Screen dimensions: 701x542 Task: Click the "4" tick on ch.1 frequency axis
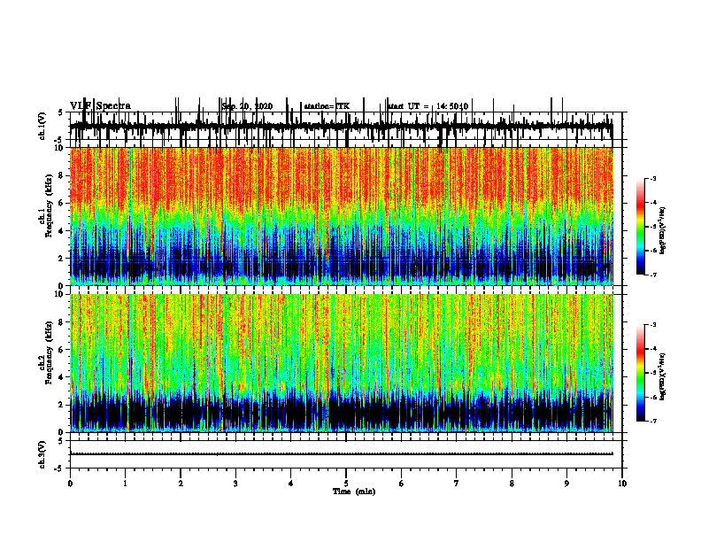62,231
